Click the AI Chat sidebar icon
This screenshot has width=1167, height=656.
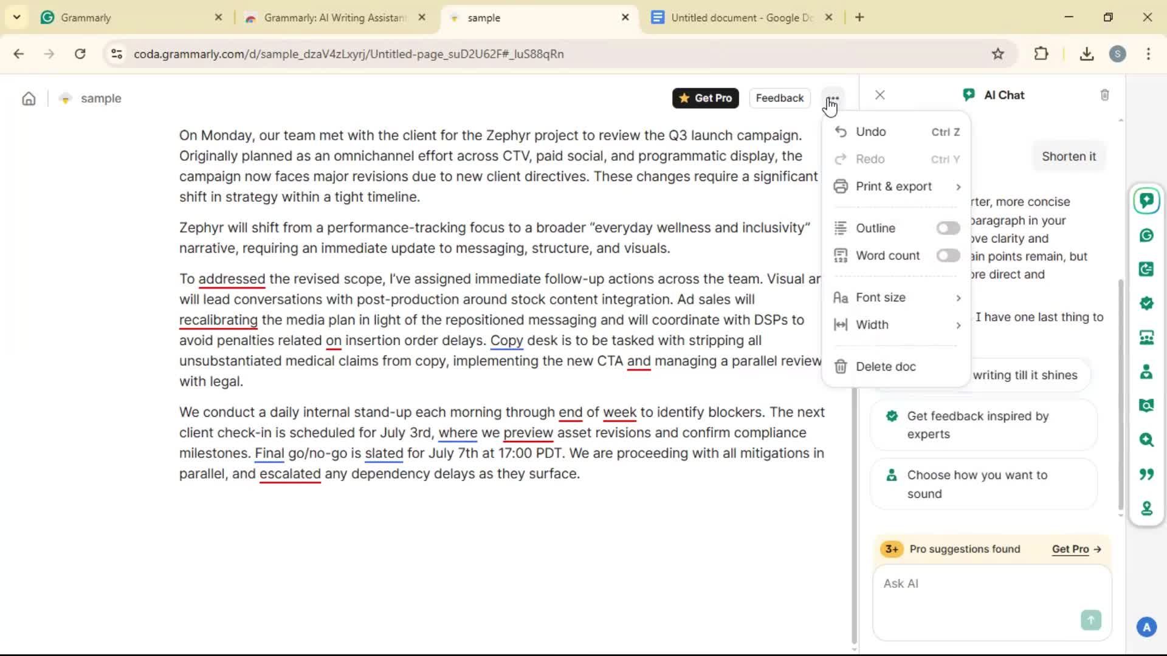(1146, 201)
